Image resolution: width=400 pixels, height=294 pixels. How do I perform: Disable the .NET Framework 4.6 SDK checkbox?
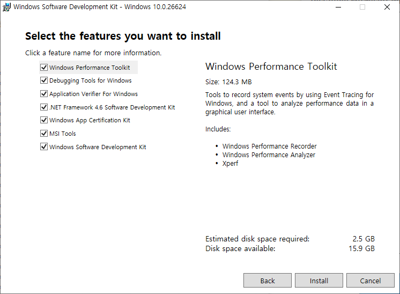pos(44,107)
